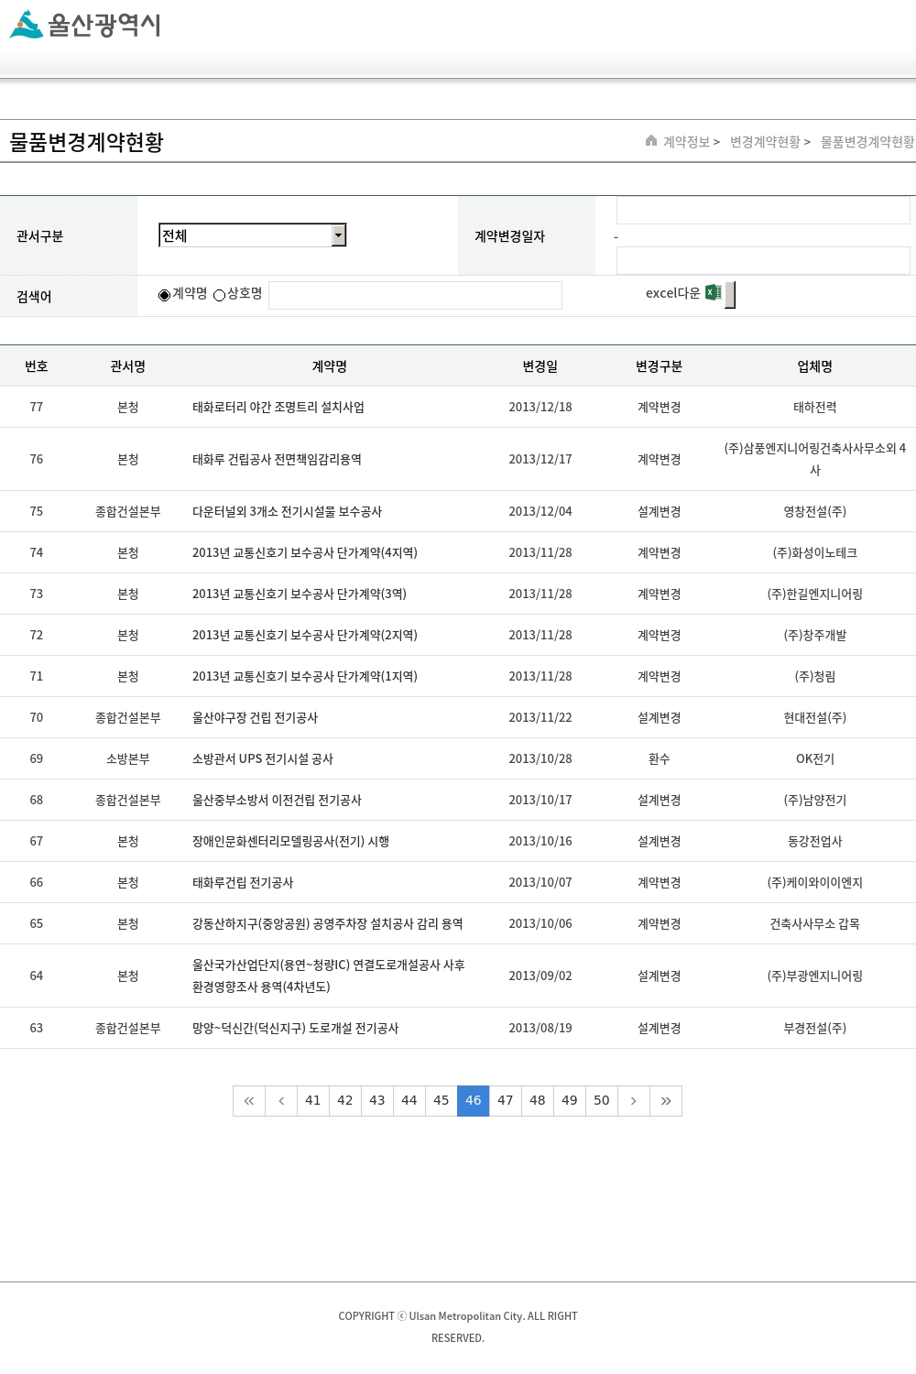Open page 47 in pagination

[x=506, y=1101]
